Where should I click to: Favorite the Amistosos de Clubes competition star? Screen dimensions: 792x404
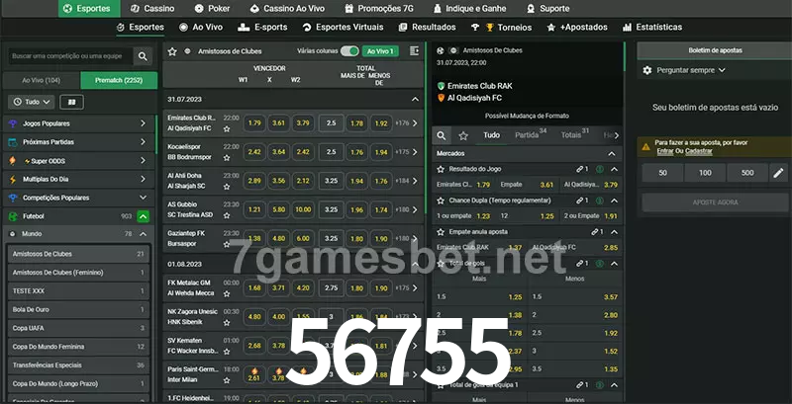tap(173, 50)
